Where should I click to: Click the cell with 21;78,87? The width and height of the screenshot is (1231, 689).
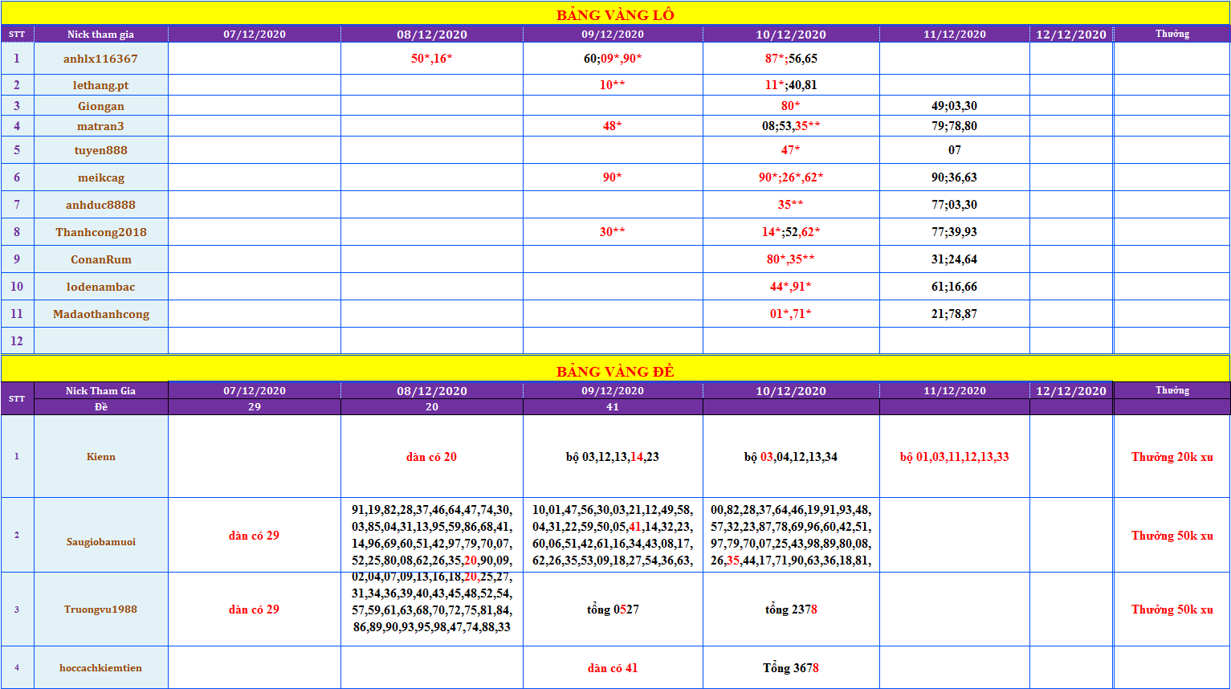[x=955, y=313]
